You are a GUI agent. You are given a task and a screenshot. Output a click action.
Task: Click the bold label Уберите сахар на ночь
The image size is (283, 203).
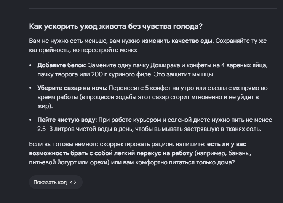pyautogui.click(x=72, y=88)
